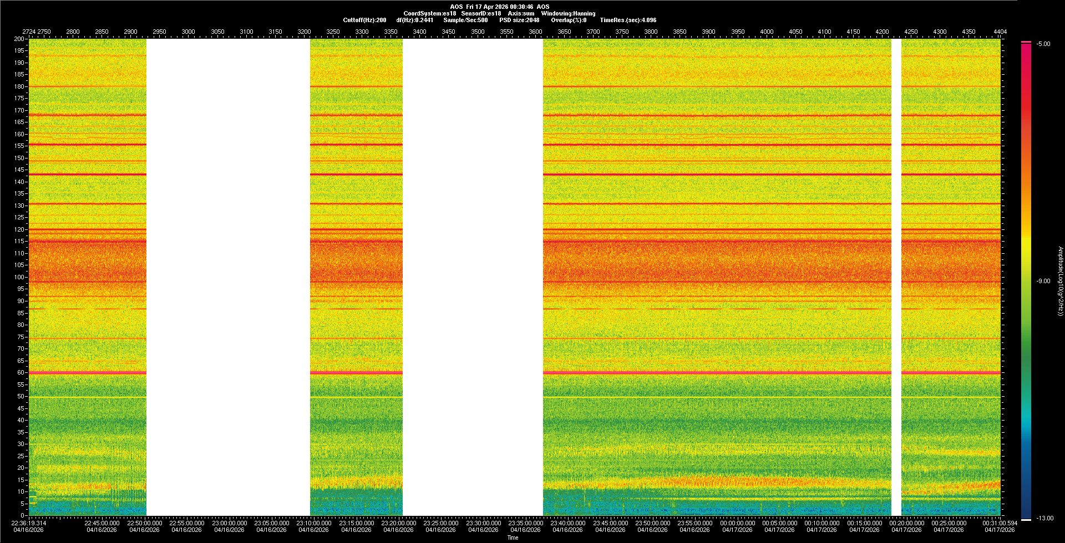Image resolution: width=1065 pixels, height=543 pixels.
Task: Click the TimeRes.(sec):4.096 header label
Action: [628, 20]
